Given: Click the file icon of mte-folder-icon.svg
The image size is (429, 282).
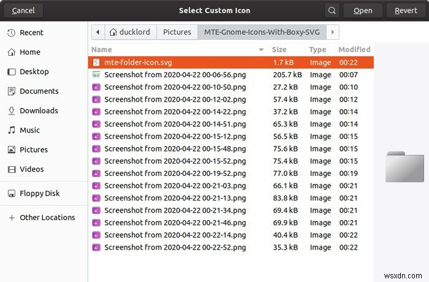Looking at the screenshot, I should [96, 63].
